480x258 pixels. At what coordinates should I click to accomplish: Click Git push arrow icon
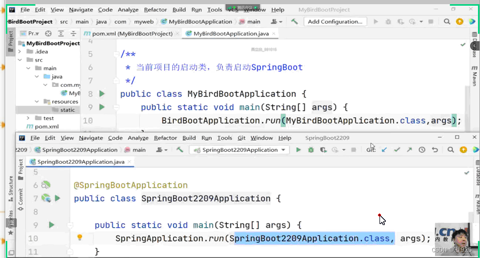(x=409, y=150)
